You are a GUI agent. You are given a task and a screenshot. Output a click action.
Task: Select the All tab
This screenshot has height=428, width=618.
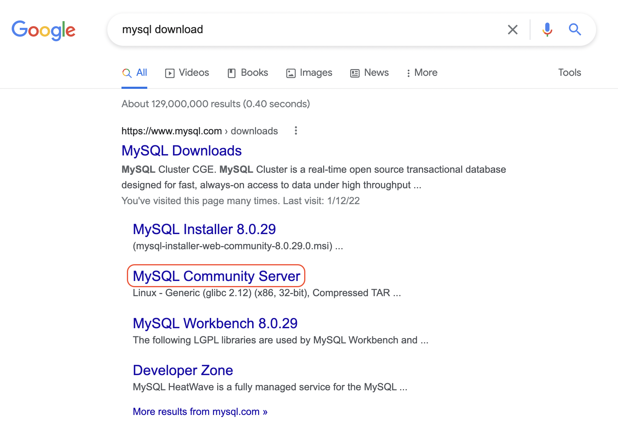click(x=135, y=73)
